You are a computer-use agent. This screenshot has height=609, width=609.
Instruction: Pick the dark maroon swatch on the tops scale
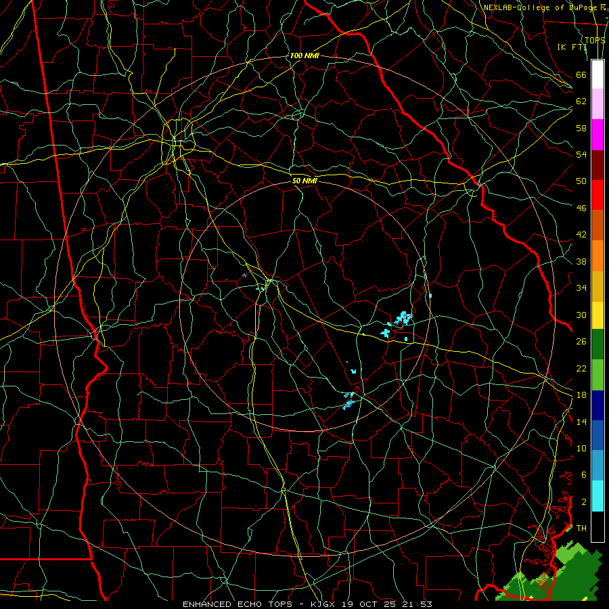coord(597,164)
